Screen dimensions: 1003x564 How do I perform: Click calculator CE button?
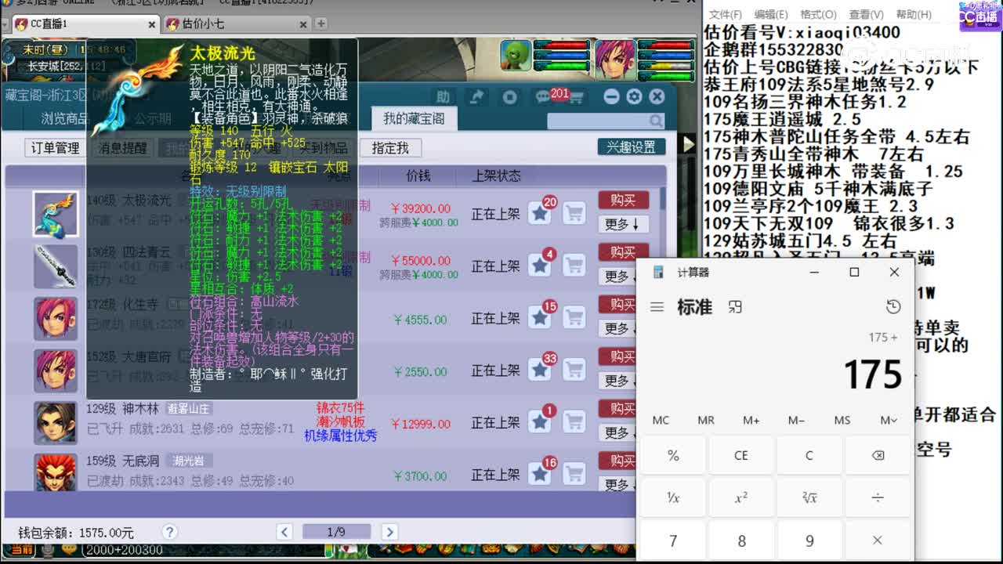tap(740, 455)
